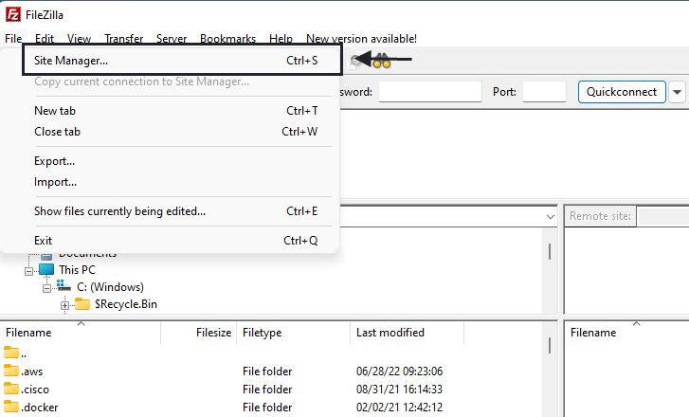The image size is (689, 417).
Task: Expand the $Recycle.Bin tree node
Action: click(x=65, y=305)
